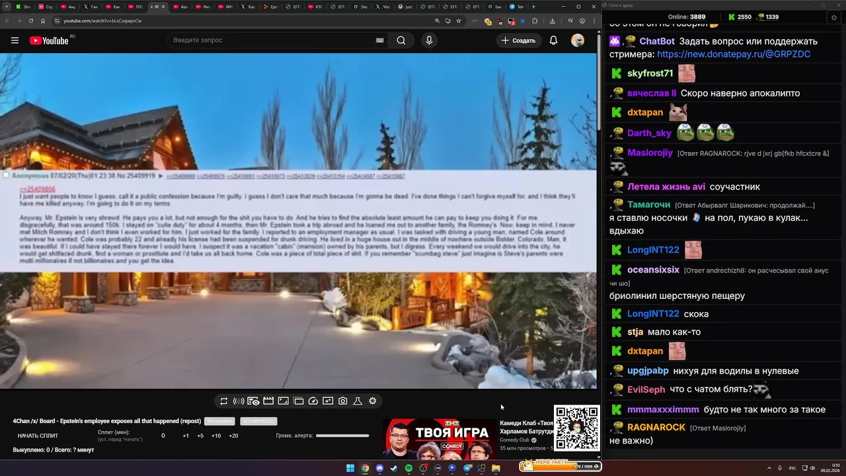Click the aspect-ratio frame icon in toolbar
This screenshot has width=846, height=476.
[x=283, y=401]
